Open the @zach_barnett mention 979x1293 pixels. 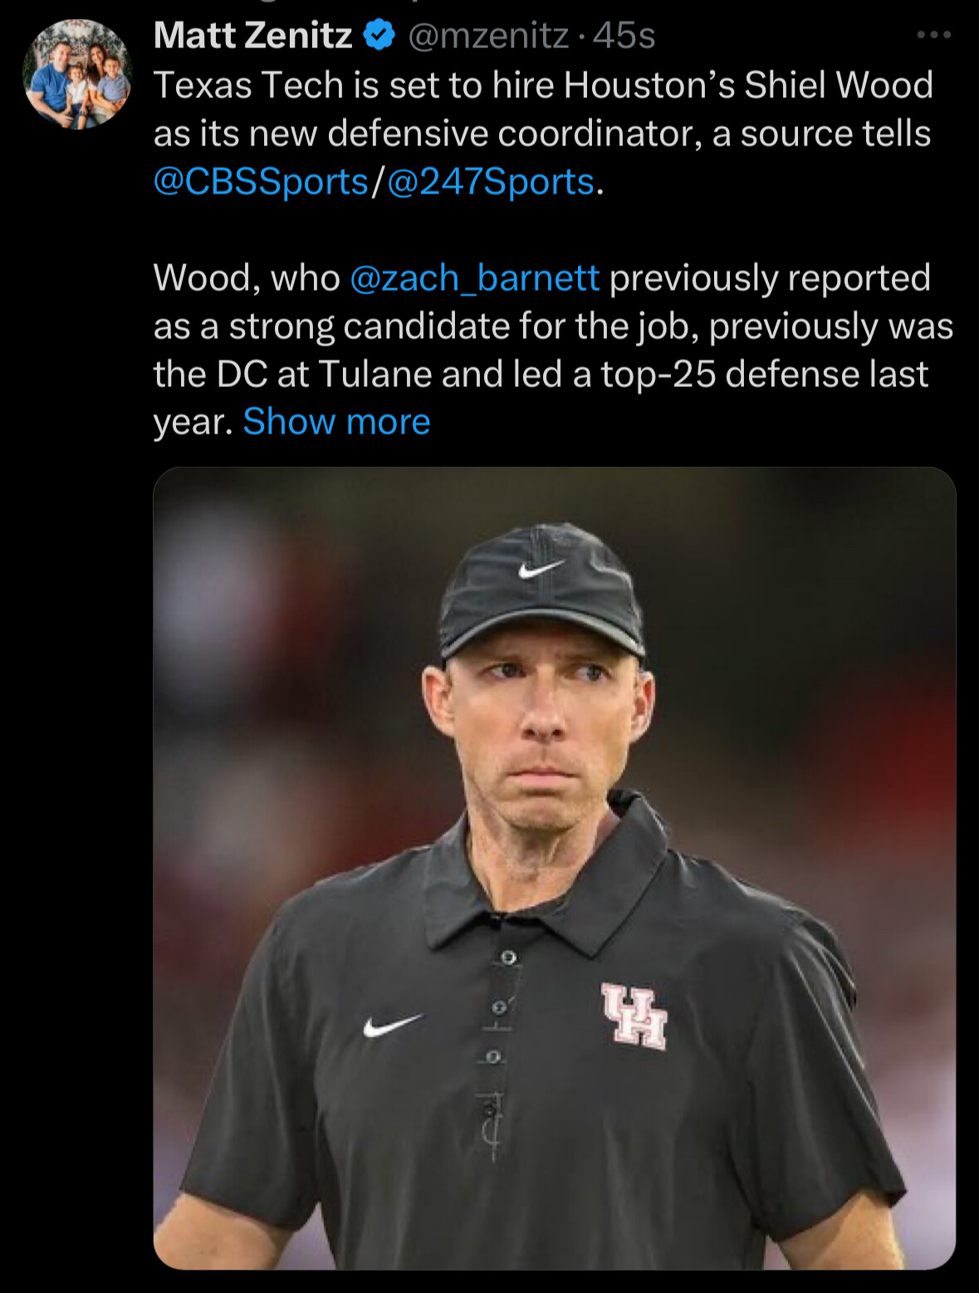pyautogui.click(x=474, y=278)
